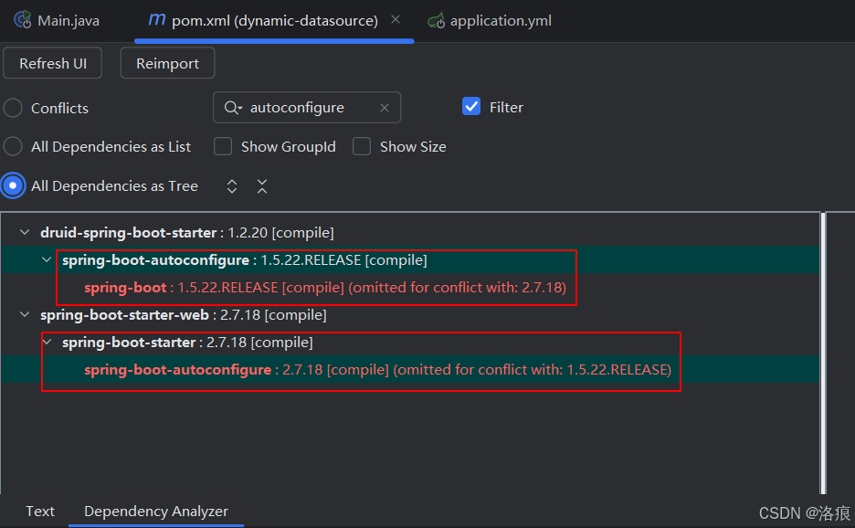Click the Maven icon on pom.xml tab
Viewport: 855px width, 528px height.
tap(156, 19)
